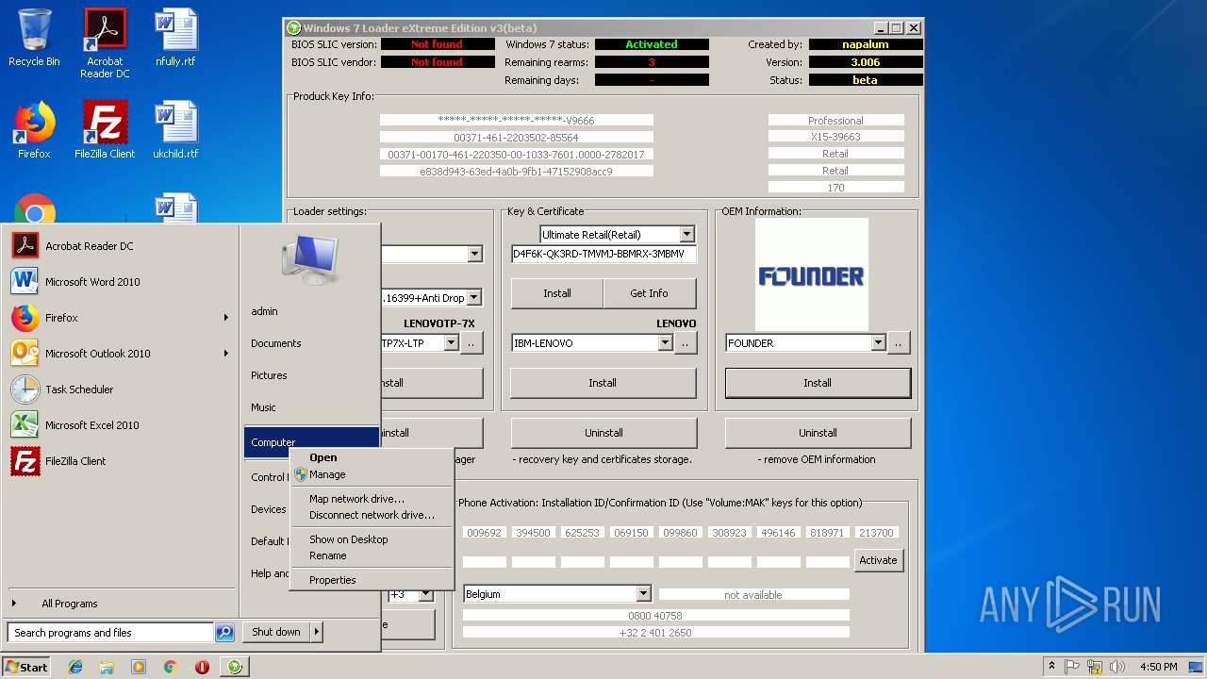This screenshot has height=679, width=1207.
Task: Expand the Firefox jump list arrow
Action: pos(226,318)
